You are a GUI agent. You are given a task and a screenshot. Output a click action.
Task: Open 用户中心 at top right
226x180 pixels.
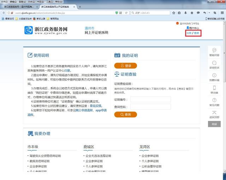click(193, 28)
